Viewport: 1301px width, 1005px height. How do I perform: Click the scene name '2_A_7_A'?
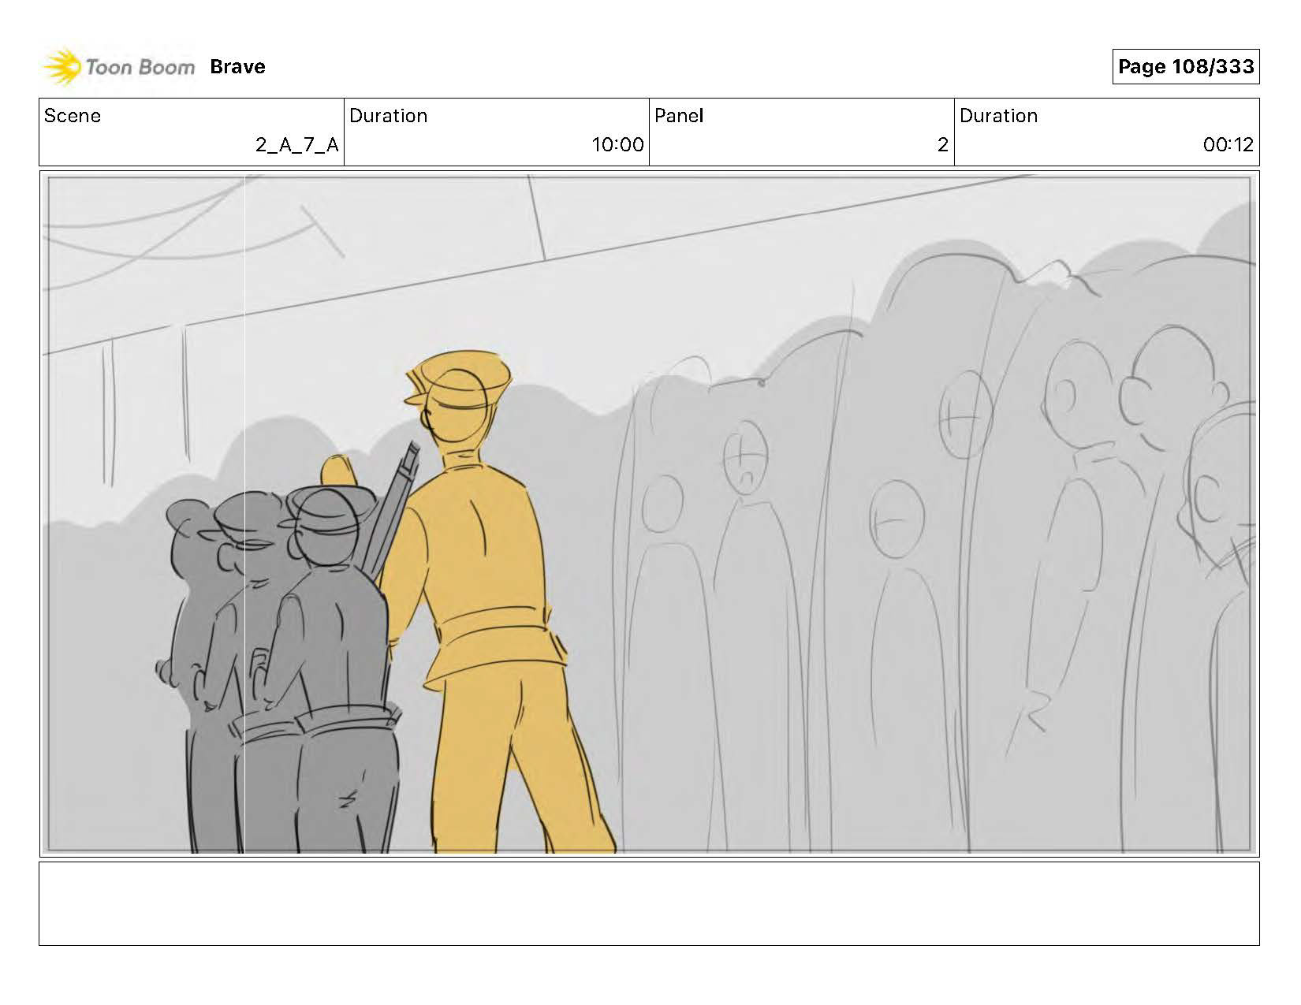296,145
